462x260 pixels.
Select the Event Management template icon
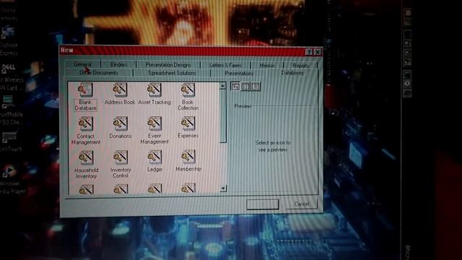click(x=154, y=131)
